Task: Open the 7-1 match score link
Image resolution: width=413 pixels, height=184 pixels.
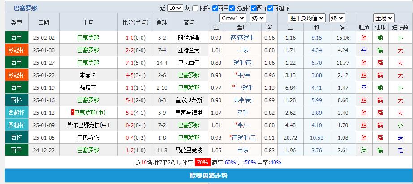Action: click(129, 63)
